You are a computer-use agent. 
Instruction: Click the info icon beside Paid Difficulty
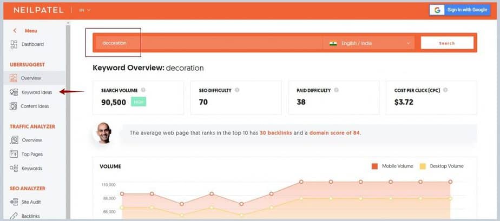coord(336,90)
